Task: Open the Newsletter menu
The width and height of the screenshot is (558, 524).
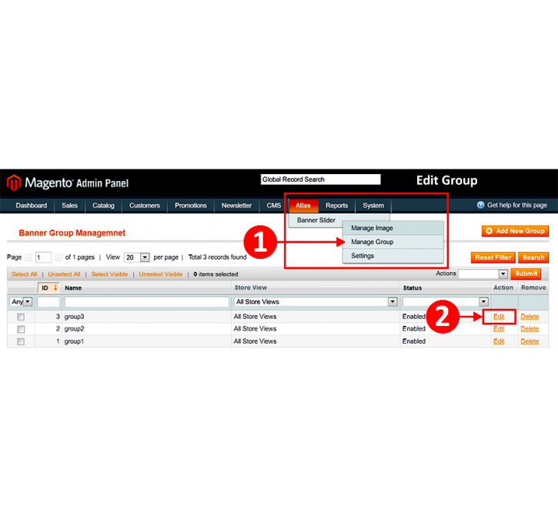Action: click(236, 206)
